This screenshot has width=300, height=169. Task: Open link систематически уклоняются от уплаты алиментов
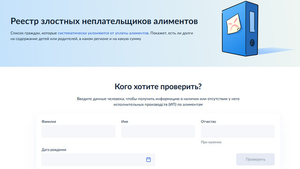click(x=103, y=33)
